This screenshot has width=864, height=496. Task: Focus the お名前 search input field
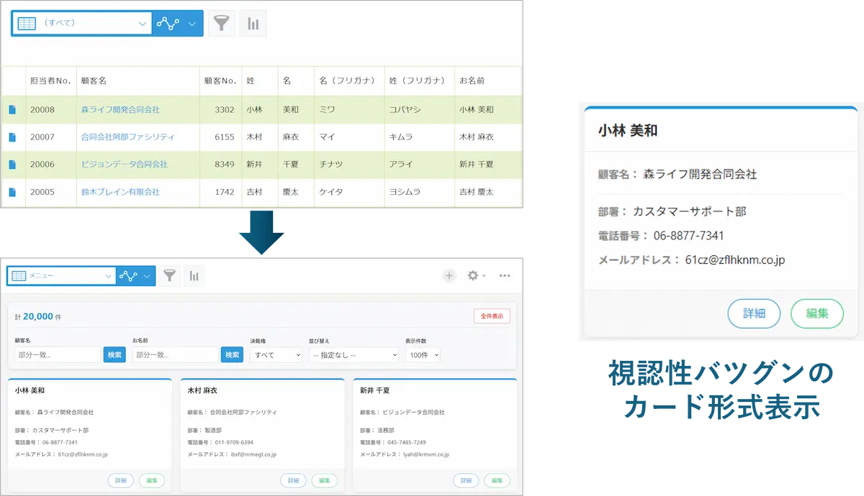[x=175, y=355]
